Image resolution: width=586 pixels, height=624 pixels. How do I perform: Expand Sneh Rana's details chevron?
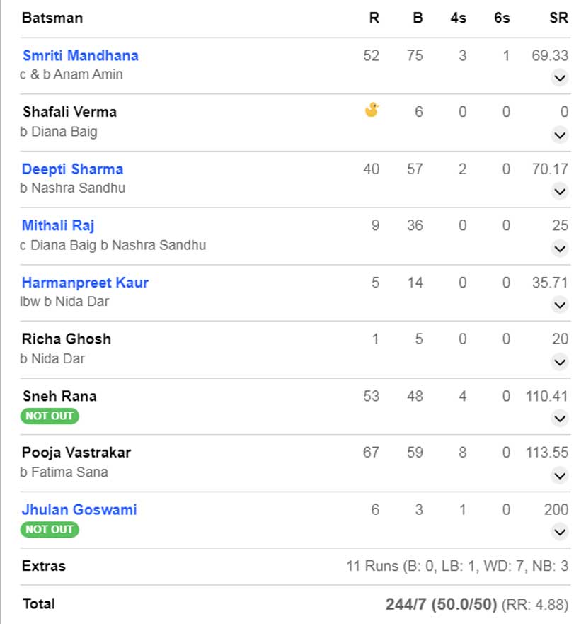coord(560,419)
